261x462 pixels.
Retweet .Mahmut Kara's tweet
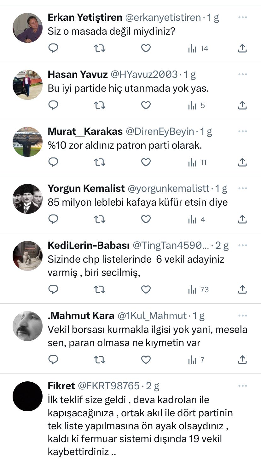[100, 359]
